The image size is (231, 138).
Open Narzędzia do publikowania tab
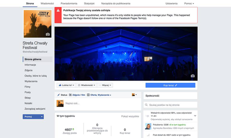click(116, 3)
